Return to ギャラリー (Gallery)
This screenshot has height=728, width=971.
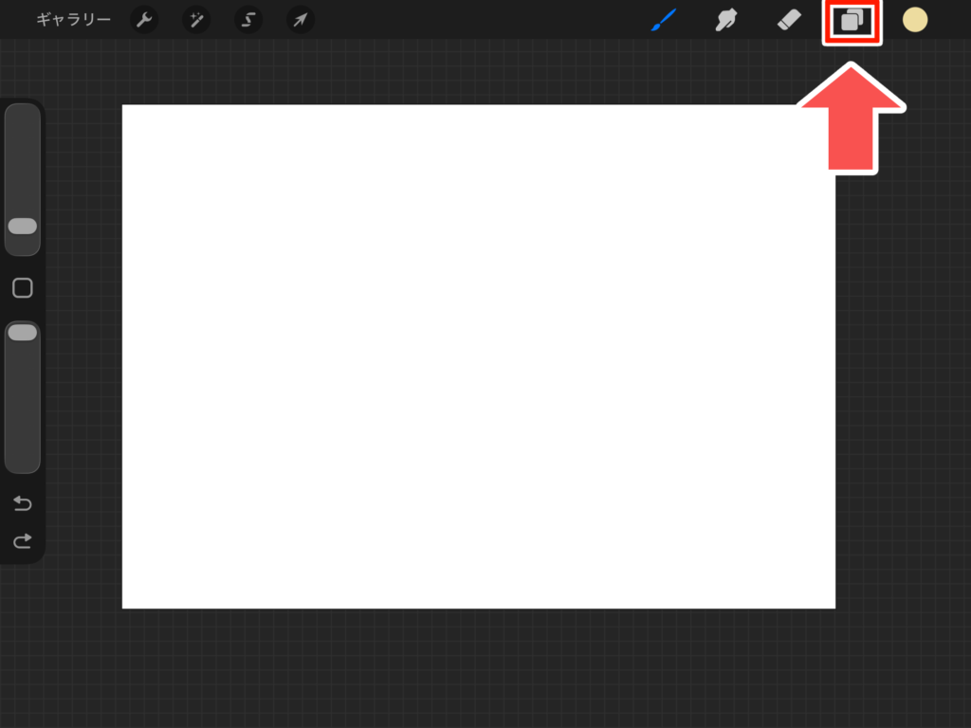click(73, 20)
